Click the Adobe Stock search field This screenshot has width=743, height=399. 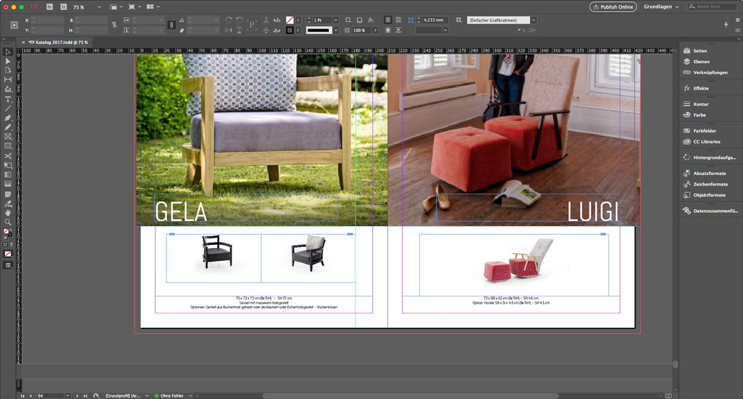(x=711, y=7)
